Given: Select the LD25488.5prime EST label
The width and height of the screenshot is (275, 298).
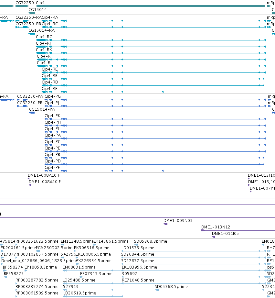Looking at the screenshot, I should [79, 280].
